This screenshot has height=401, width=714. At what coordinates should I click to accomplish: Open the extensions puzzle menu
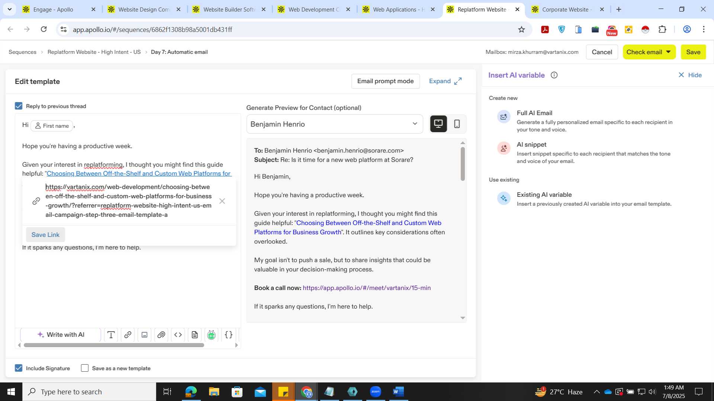click(x=662, y=29)
